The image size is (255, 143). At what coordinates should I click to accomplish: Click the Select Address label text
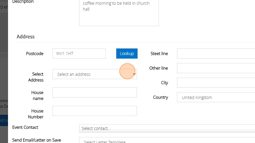pyautogui.click(x=36, y=77)
